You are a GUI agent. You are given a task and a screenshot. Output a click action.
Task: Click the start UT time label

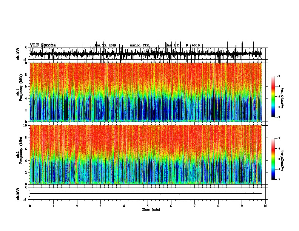(182, 45)
